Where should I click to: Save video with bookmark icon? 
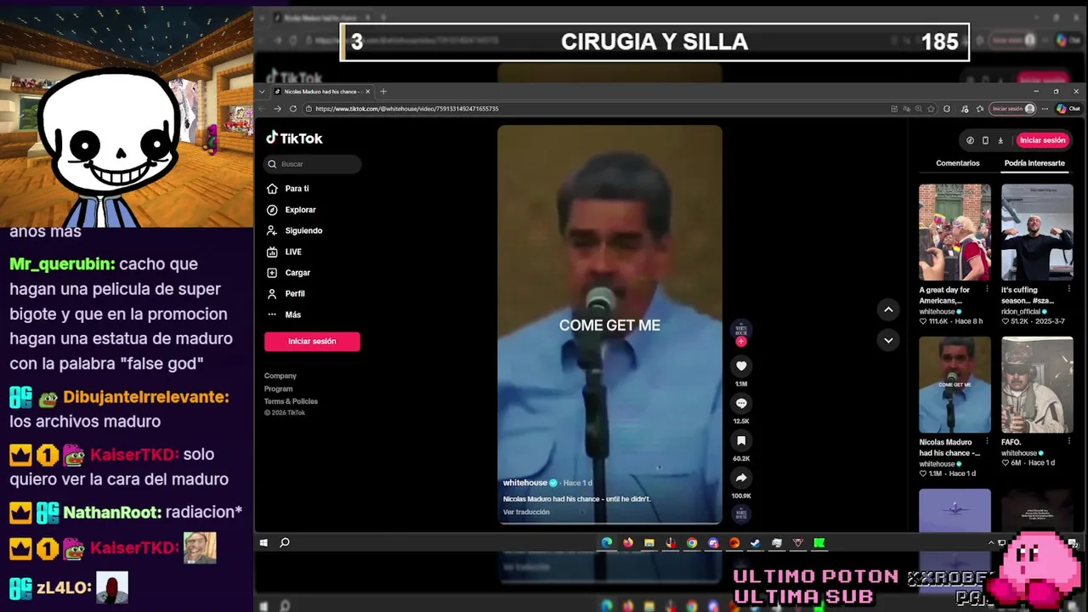click(741, 440)
